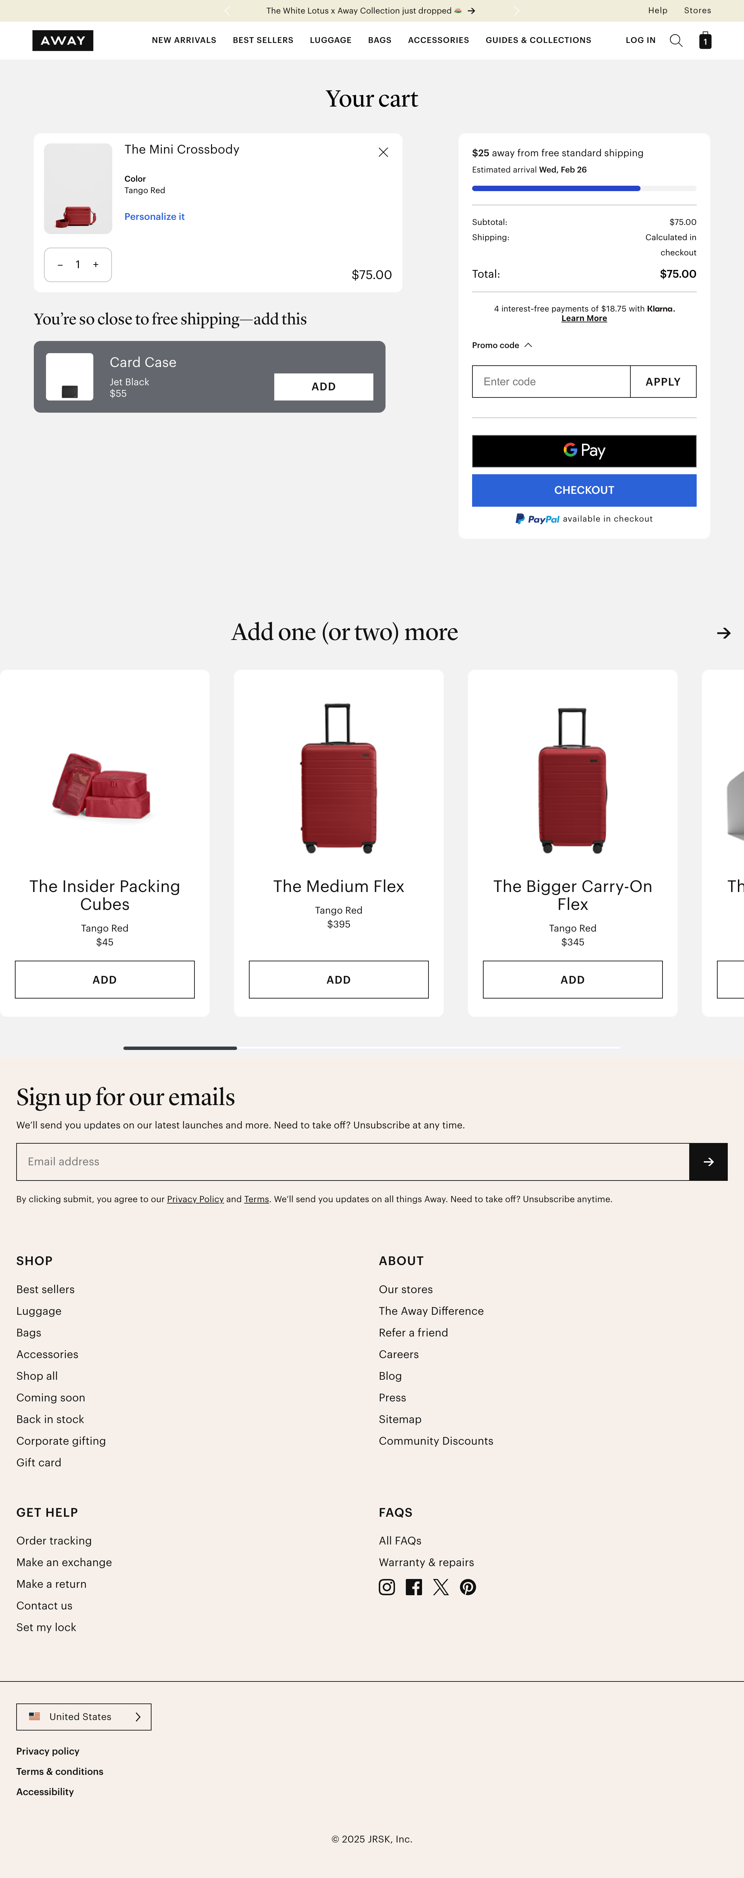Screen dimensions: 744x1878
Task: Open Away's X social icon
Action: click(x=441, y=1587)
